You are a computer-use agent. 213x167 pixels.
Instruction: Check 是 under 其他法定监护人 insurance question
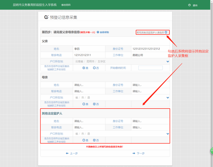click(x=85, y=140)
